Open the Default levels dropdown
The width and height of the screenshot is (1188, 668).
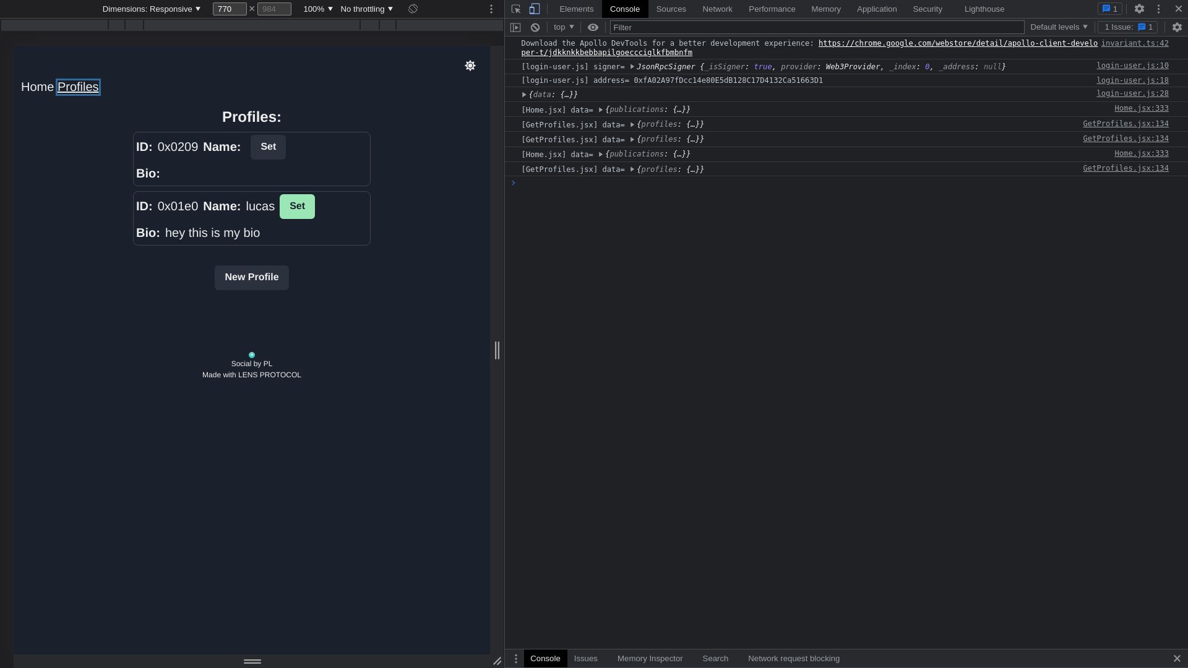click(x=1059, y=27)
